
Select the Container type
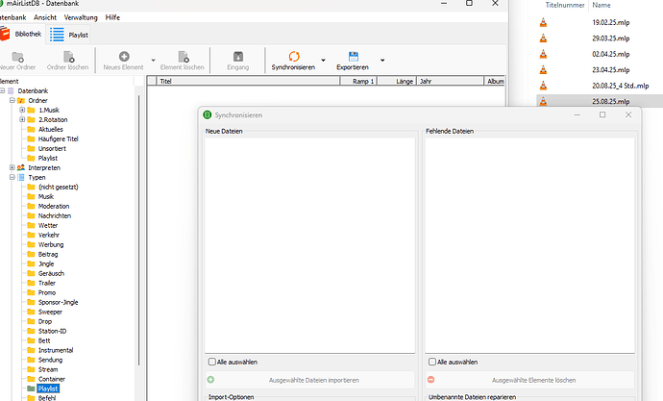click(x=52, y=379)
